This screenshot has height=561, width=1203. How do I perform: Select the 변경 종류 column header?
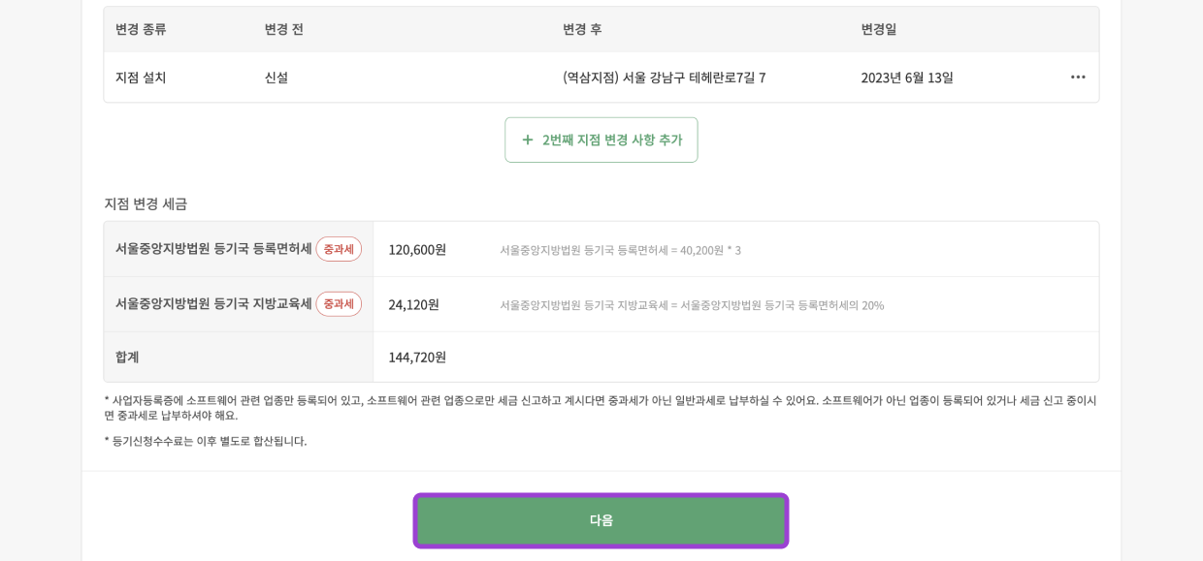point(141,29)
